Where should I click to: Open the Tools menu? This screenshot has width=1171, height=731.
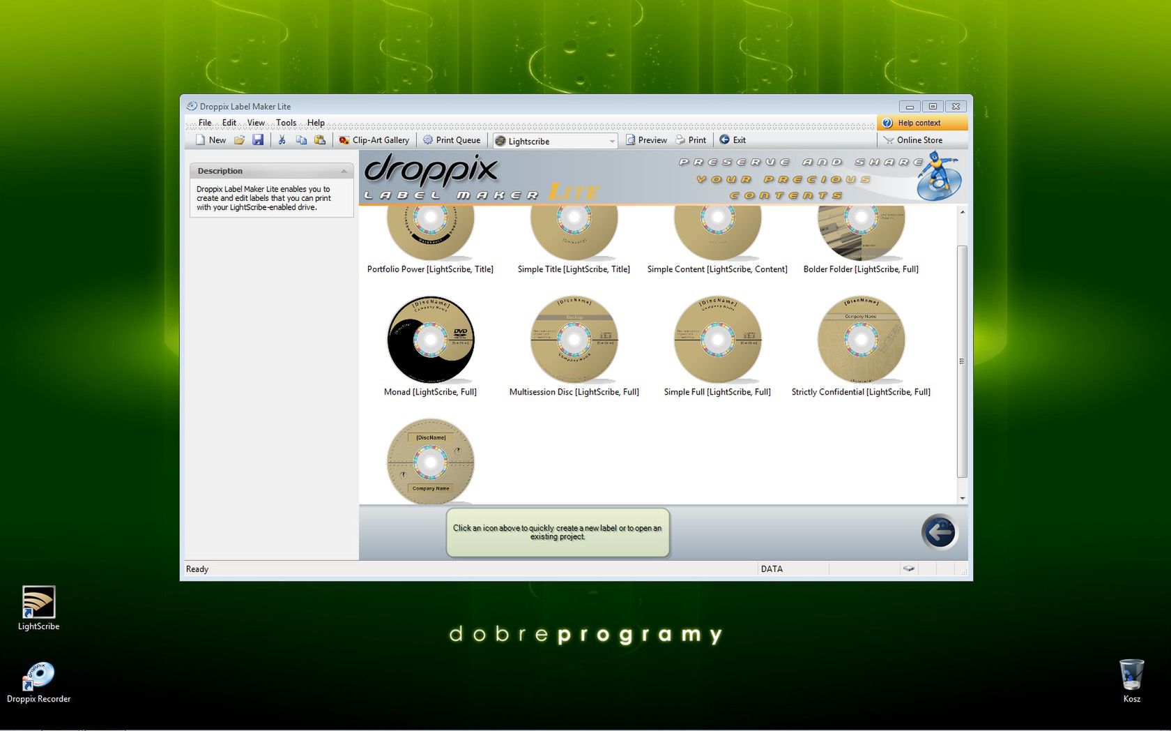(286, 123)
